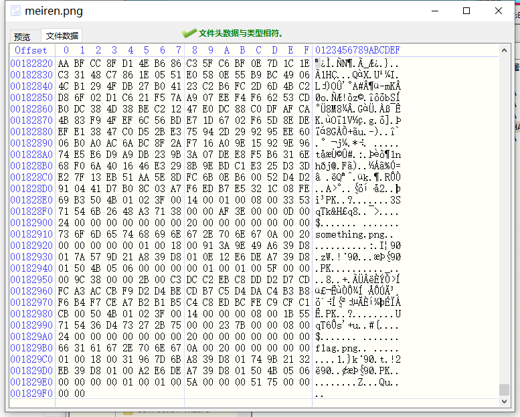Click the vertical scrollbar thumb

(504, 389)
